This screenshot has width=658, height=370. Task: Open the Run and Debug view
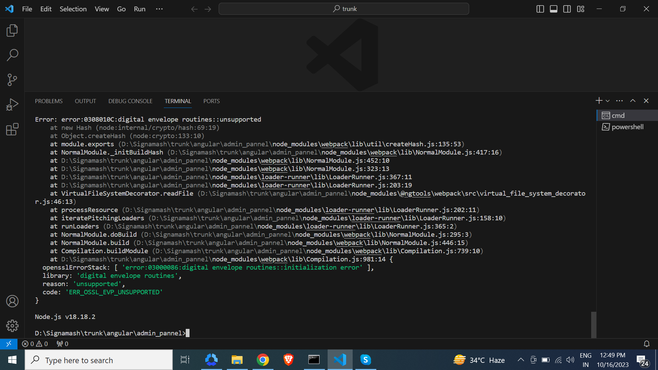pyautogui.click(x=12, y=104)
